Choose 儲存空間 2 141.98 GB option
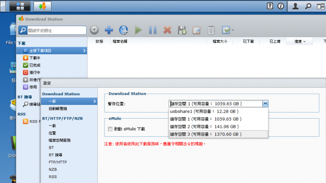Viewport: 326px width, 183px height. coord(219,127)
